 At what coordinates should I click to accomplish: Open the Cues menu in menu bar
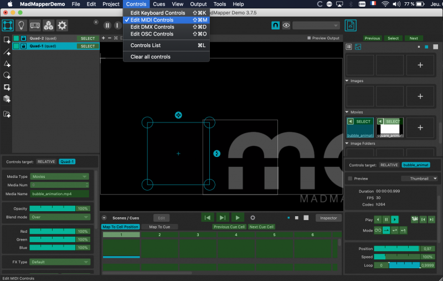[x=159, y=4]
